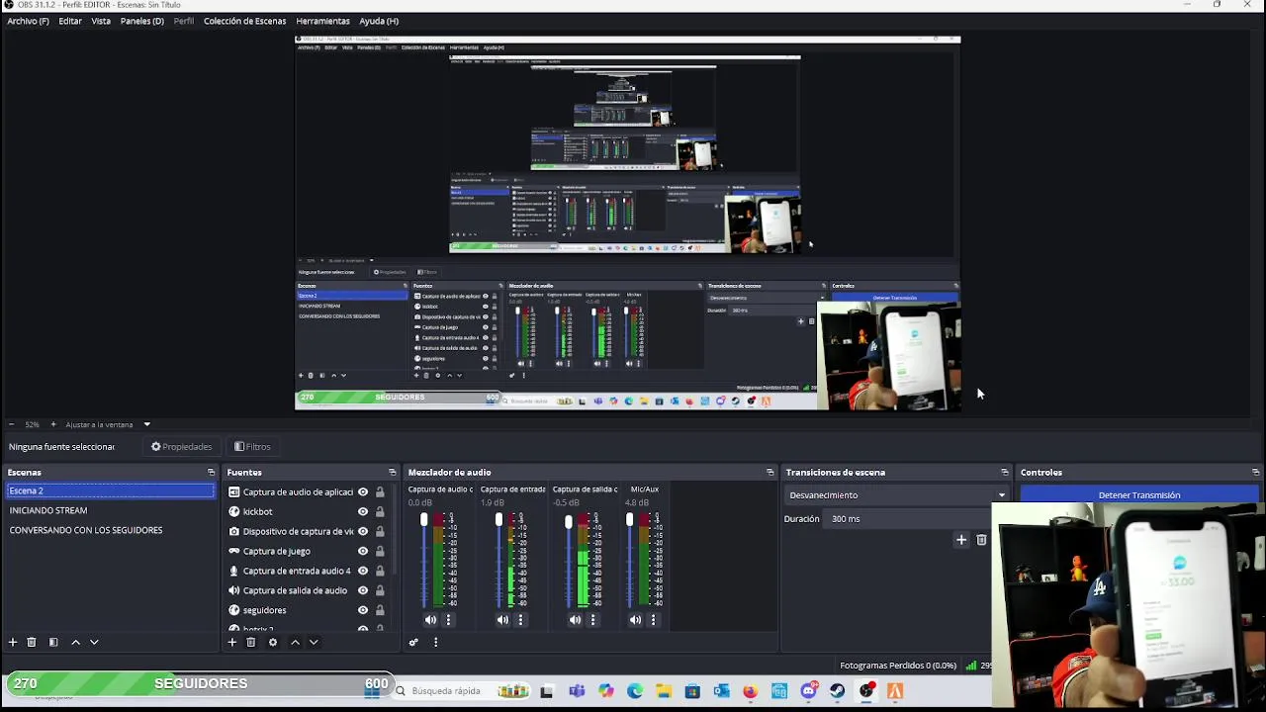Hide Captura de salida de audio source

pyautogui.click(x=363, y=590)
